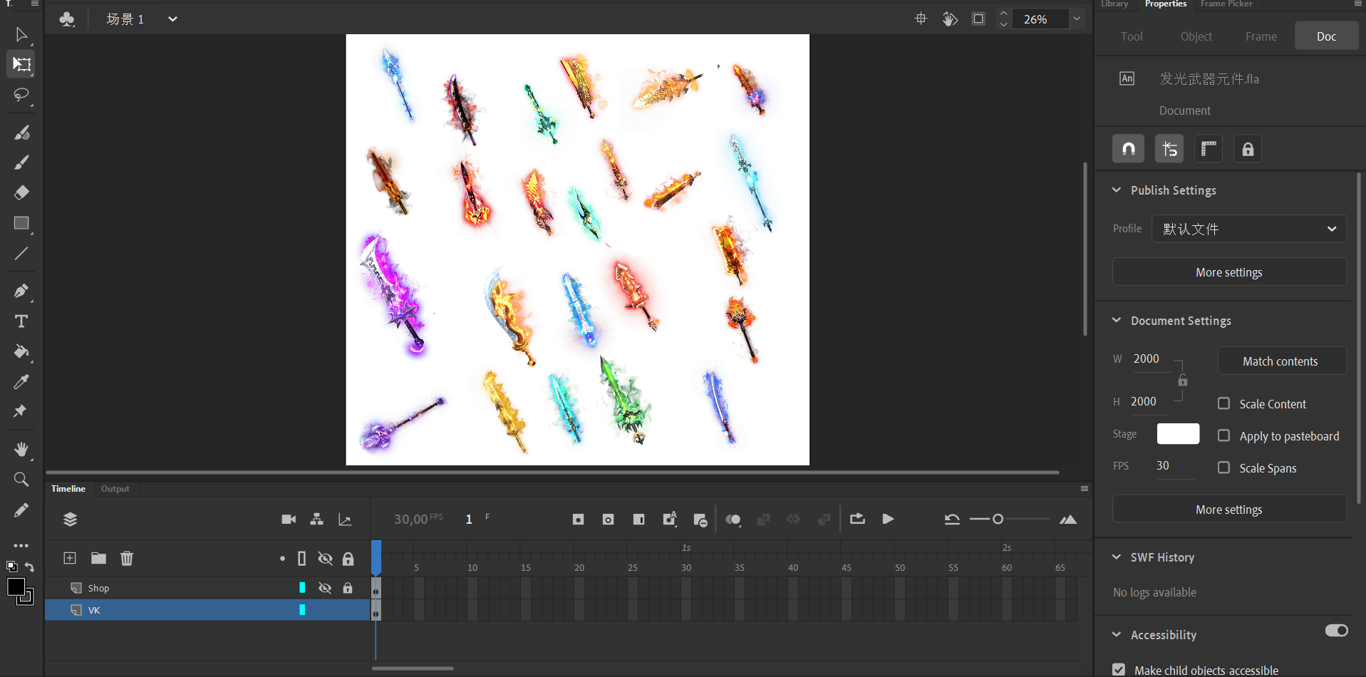
Task: Open the white Stage color swatch
Action: coord(1177,434)
